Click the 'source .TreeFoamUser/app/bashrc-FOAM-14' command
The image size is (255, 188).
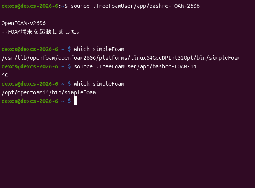pos(135,66)
